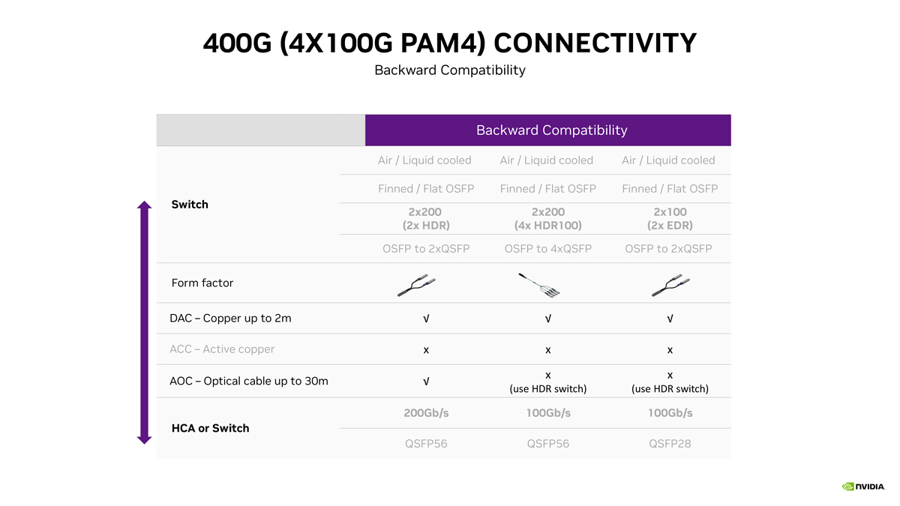The image size is (900, 506).
Task: Click the DAC checkmark under 2x HDR
Action: 426,319
